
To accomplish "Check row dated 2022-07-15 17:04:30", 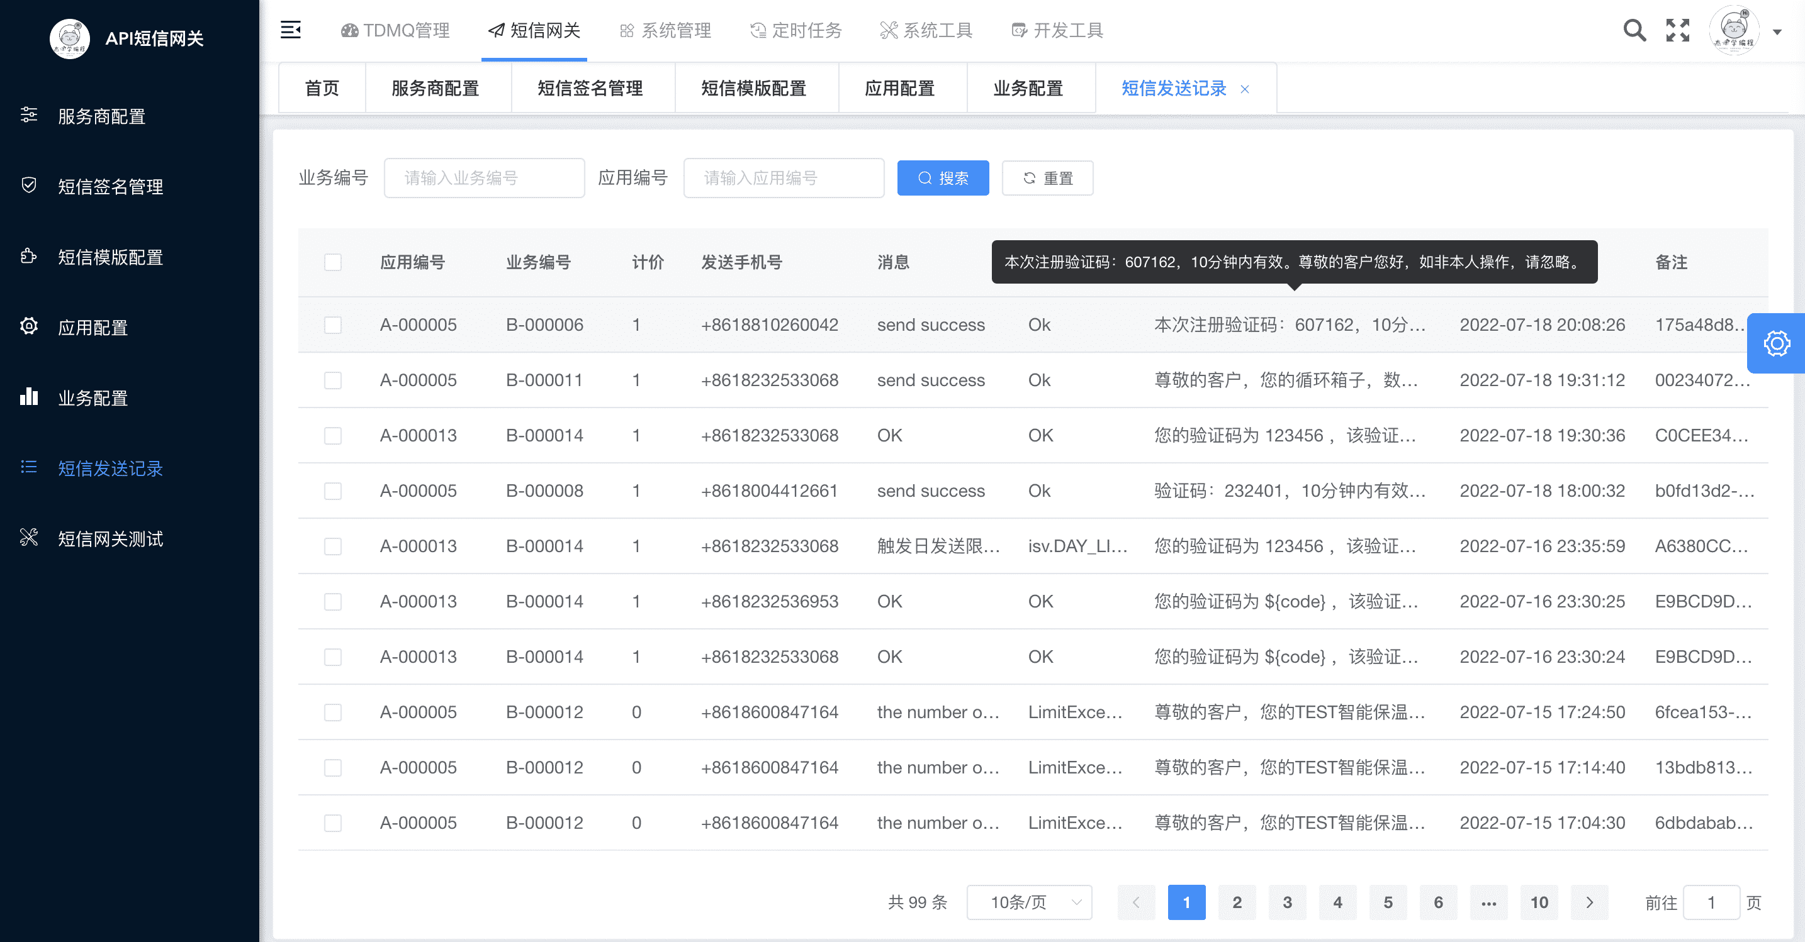I will pos(333,823).
